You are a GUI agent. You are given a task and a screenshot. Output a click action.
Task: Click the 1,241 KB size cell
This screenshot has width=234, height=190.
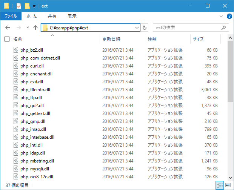[209, 161]
